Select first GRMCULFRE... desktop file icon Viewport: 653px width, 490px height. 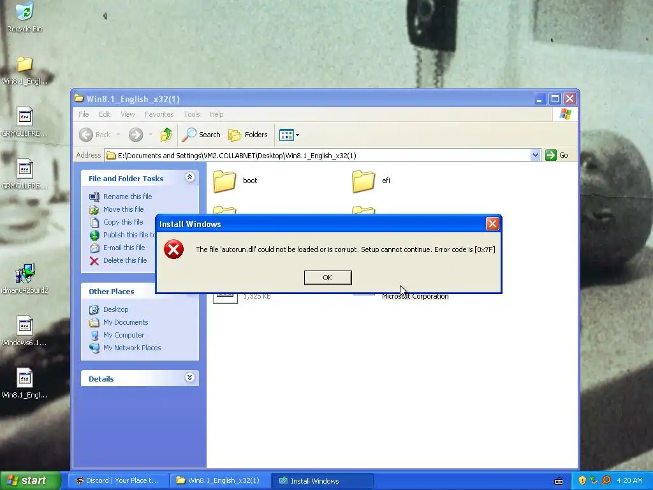pos(25,122)
